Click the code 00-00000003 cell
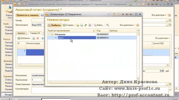179x100 pixels. [x=103, y=34]
